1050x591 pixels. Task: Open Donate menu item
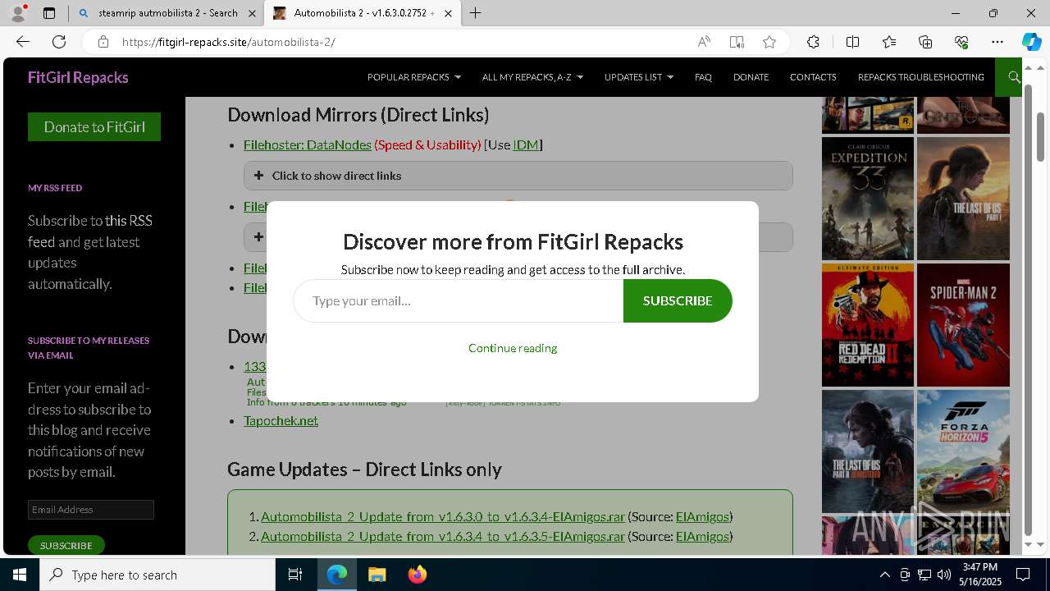pos(751,77)
